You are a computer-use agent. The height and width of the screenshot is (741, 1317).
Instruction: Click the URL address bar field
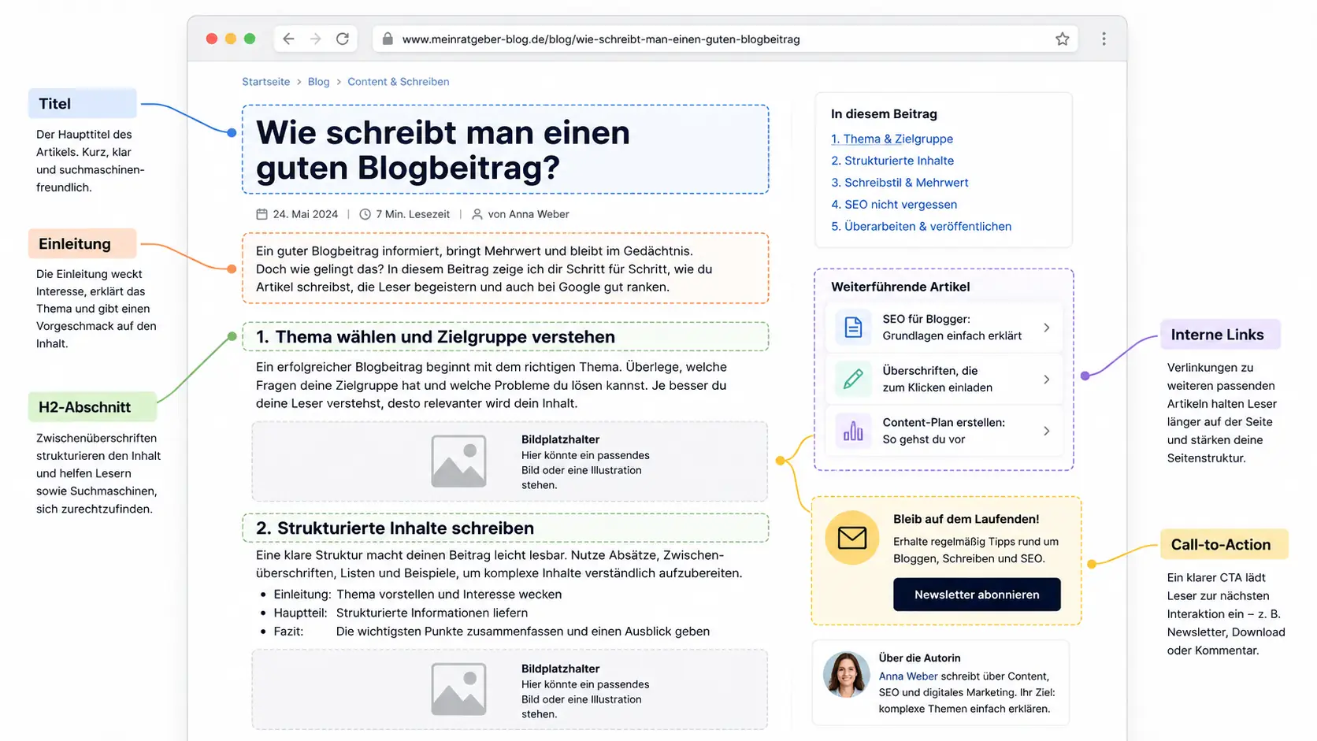tap(725, 39)
